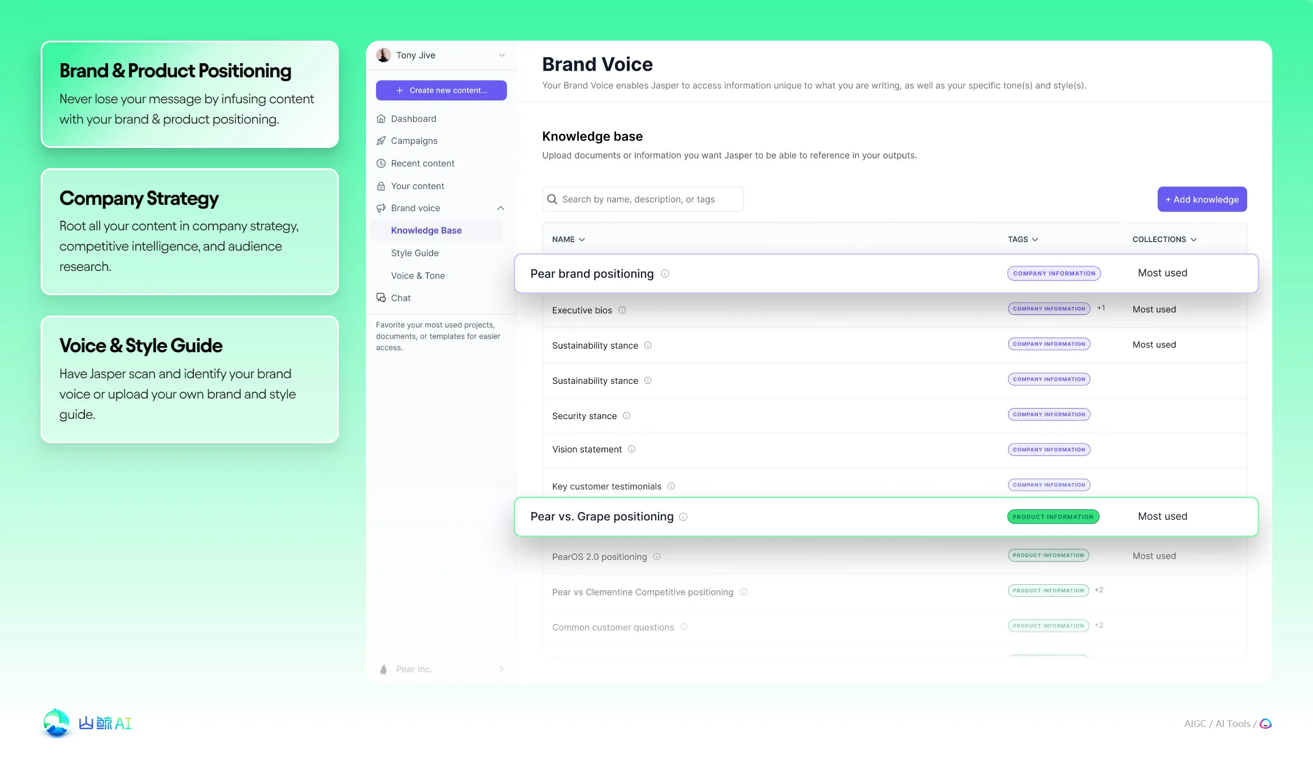
Task: Click info icon beside Key customer testimonials
Action: point(671,486)
